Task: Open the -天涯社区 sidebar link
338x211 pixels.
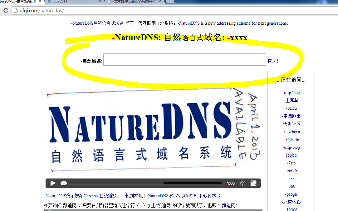Action: [291, 124]
